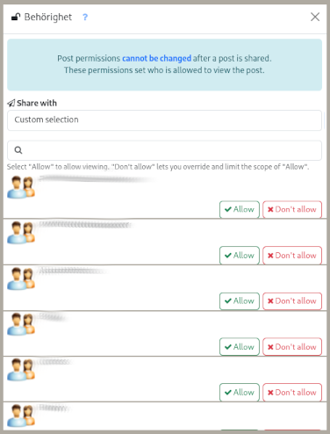The height and width of the screenshot is (434, 330).
Task: Allow viewing for the second group
Action: (240, 256)
